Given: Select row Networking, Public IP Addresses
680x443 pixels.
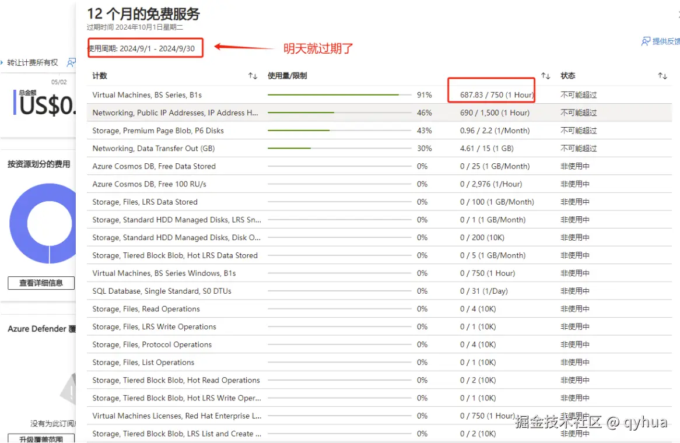Looking at the screenshot, I should click(379, 112).
